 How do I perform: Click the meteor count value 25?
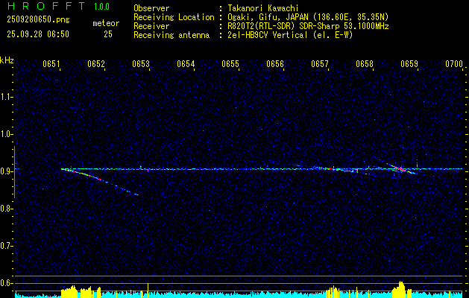coord(108,34)
